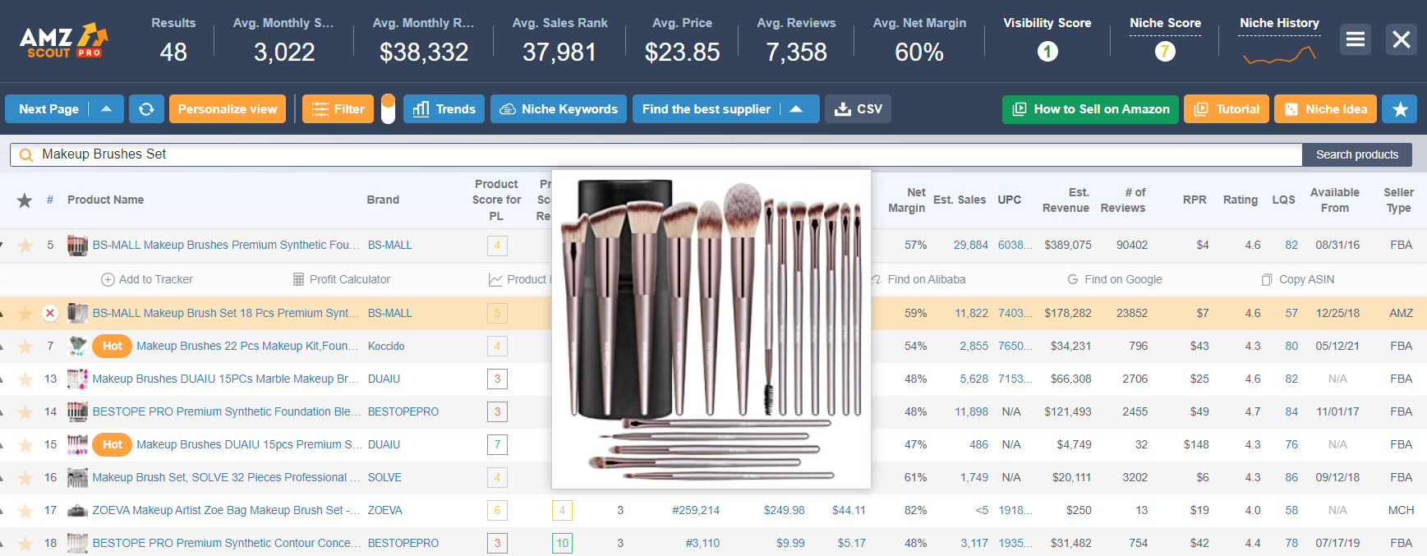Click the refresh results icon button
The height and width of the screenshot is (556, 1427).
click(x=146, y=108)
